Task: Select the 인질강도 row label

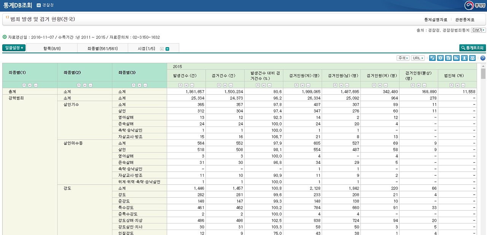Action: click(x=139, y=233)
